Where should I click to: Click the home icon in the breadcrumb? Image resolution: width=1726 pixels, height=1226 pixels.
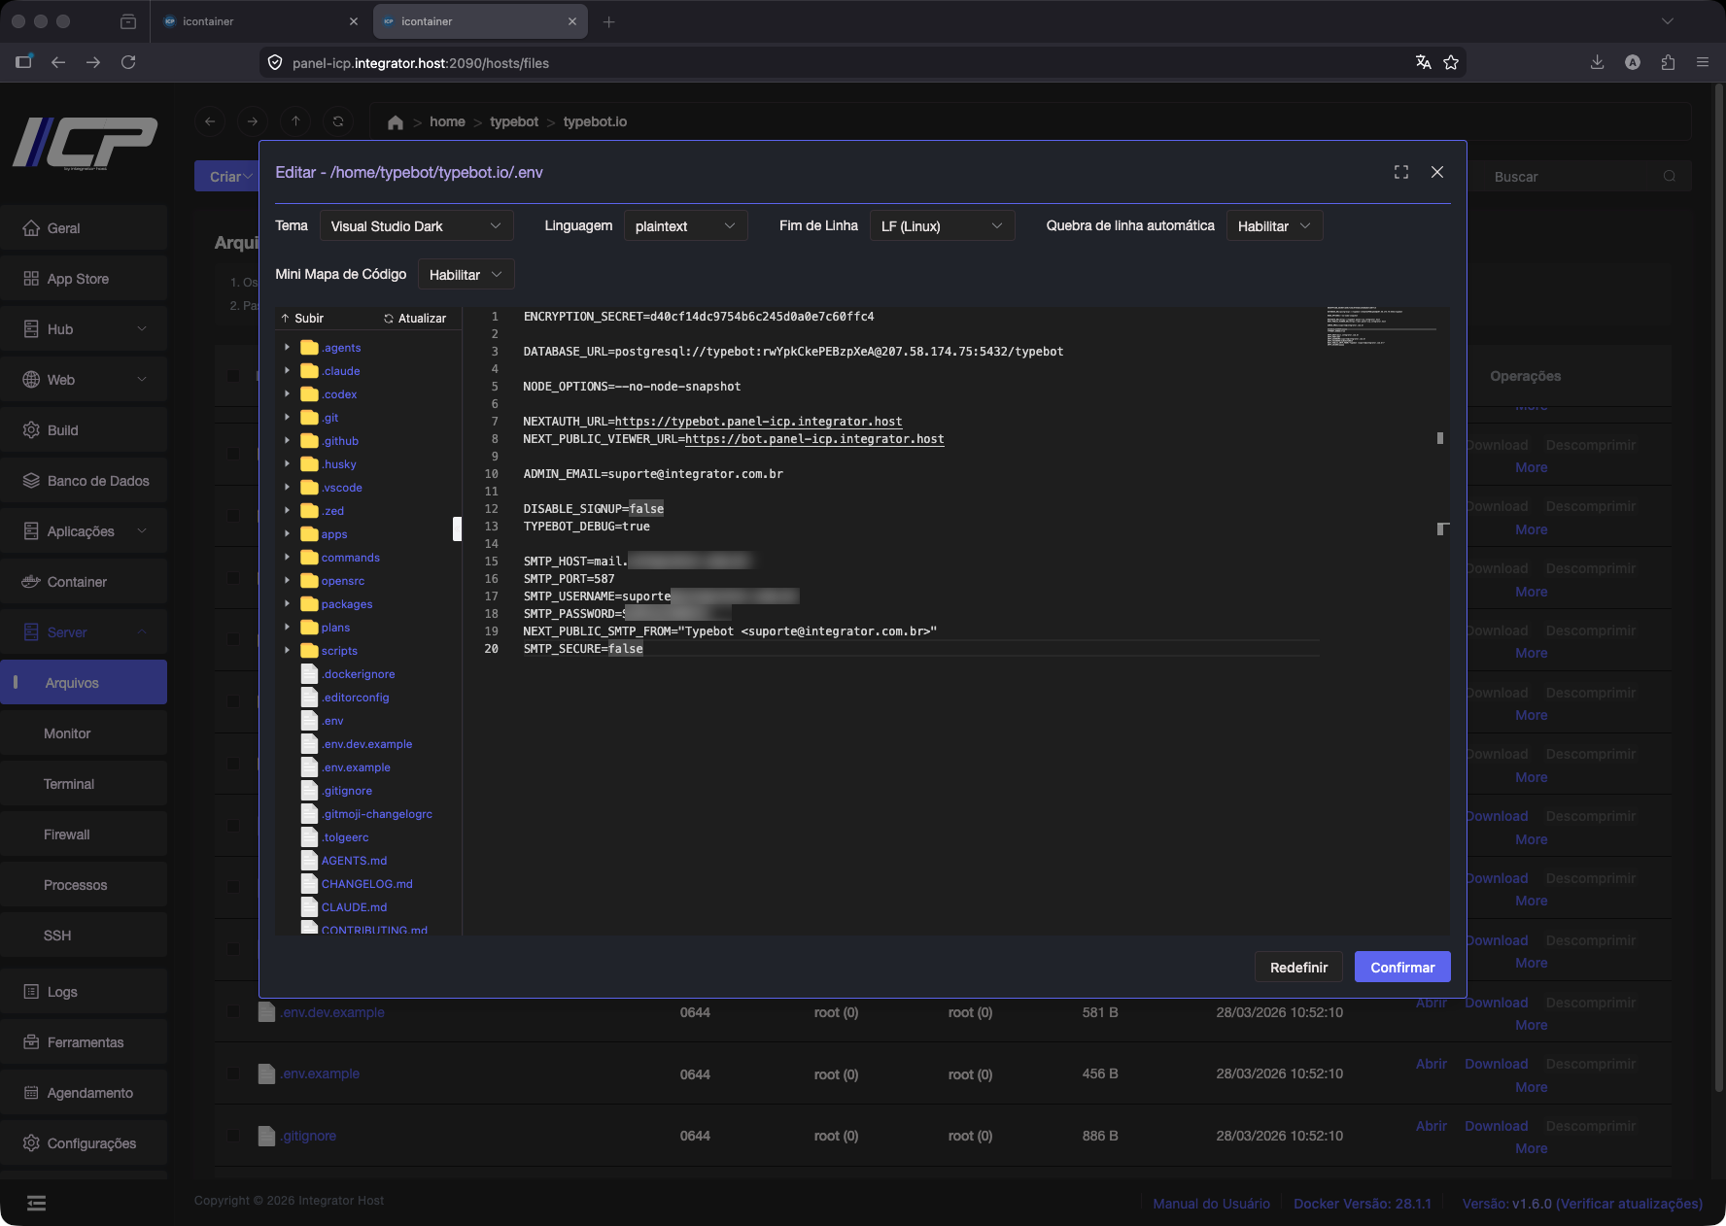[x=395, y=122]
